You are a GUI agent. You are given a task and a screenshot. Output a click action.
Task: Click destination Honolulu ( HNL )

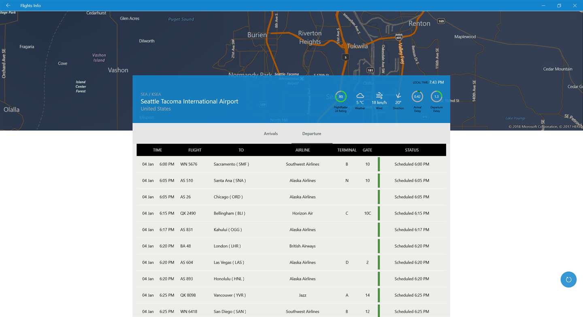point(229,279)
